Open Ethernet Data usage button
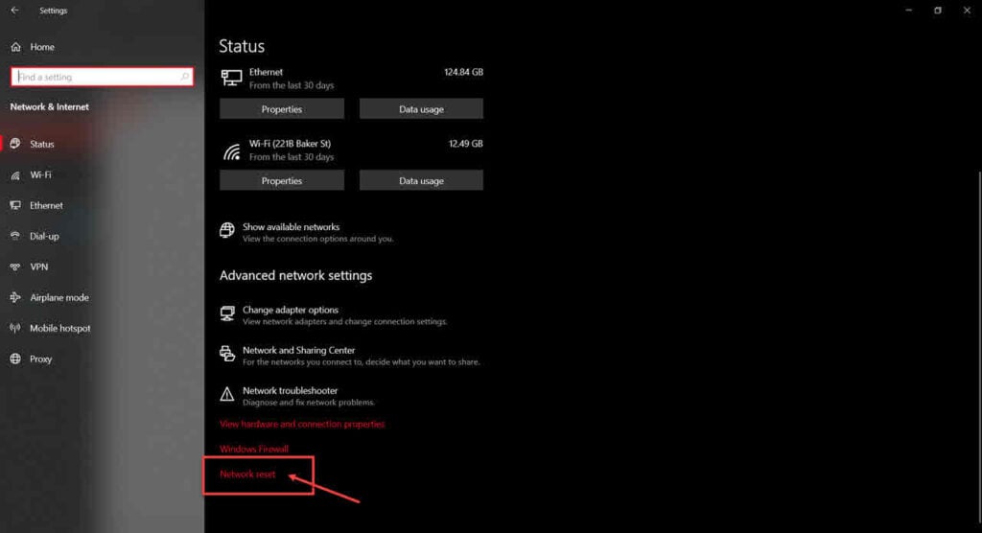This screenshot has width=982, height=533. tap(421, 109)
